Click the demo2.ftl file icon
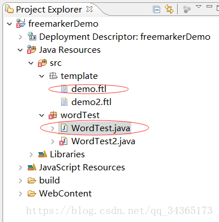This screenshot has height=222, width=219. (64, 102)
